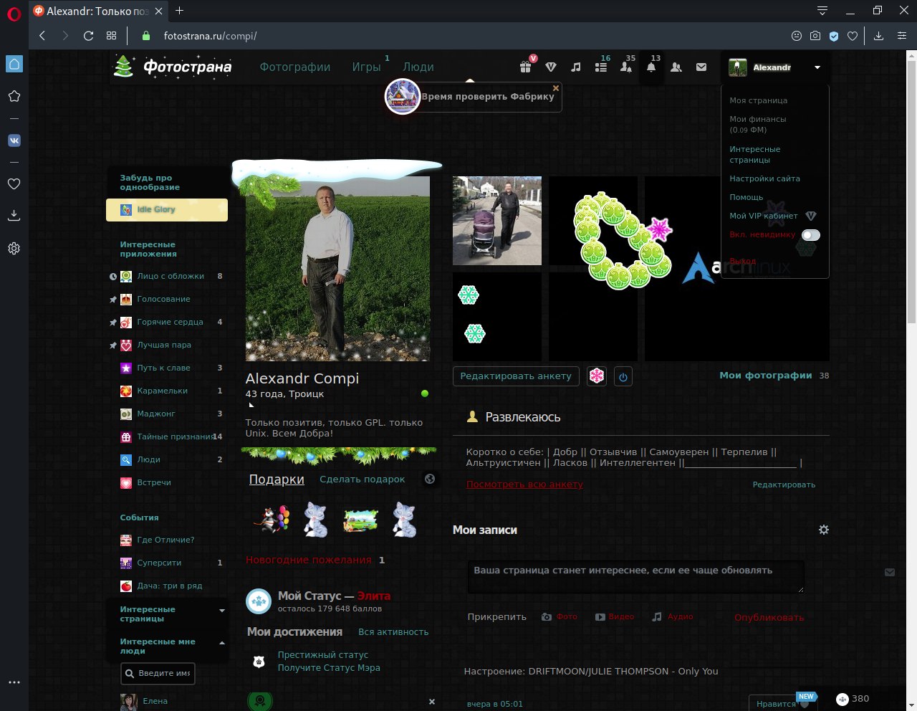Open the Горячие сердца app
The width and height of the screenshot is (917, 711).
click(171, 322)
